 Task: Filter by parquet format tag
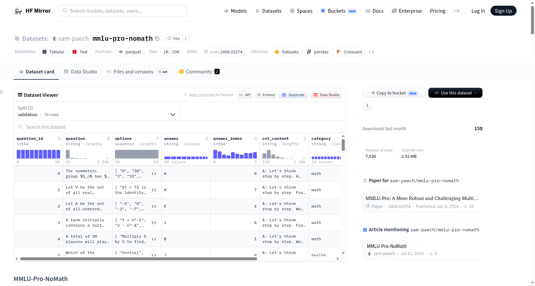[x=130, y=52]
